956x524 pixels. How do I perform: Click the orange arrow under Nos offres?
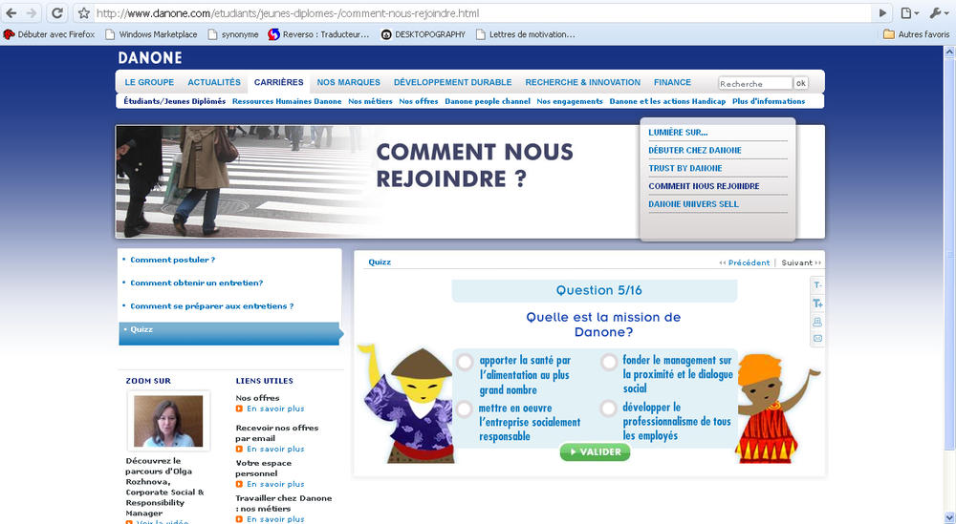(240, 409)
